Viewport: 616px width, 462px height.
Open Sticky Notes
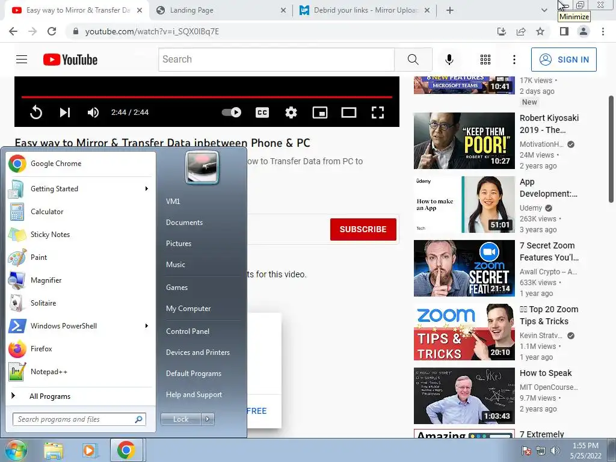click(80, 235)
